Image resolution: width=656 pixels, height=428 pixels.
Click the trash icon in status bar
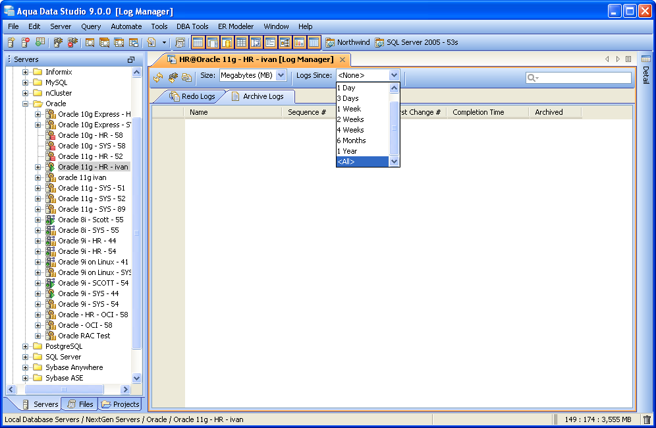click(x=647, y=419)
